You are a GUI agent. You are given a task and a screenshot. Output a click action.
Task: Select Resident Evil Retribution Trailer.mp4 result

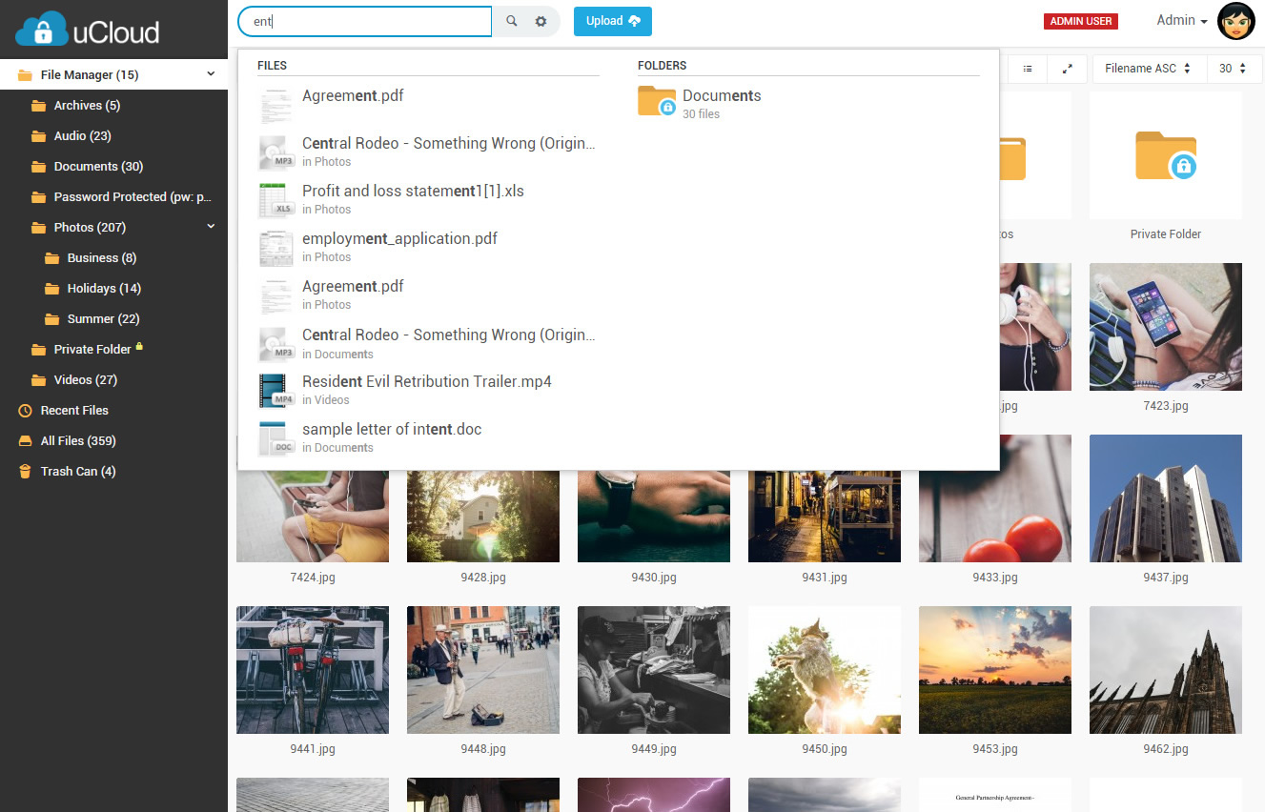tap(426, 381)
